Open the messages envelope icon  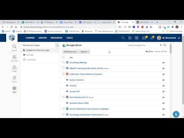[x=144, y=38]
